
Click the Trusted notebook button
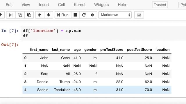pos(160,5)
